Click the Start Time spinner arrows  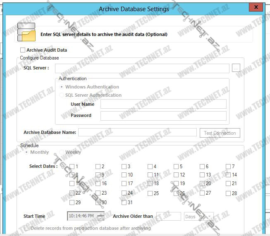pyautogui.click(x=100, y=216)
